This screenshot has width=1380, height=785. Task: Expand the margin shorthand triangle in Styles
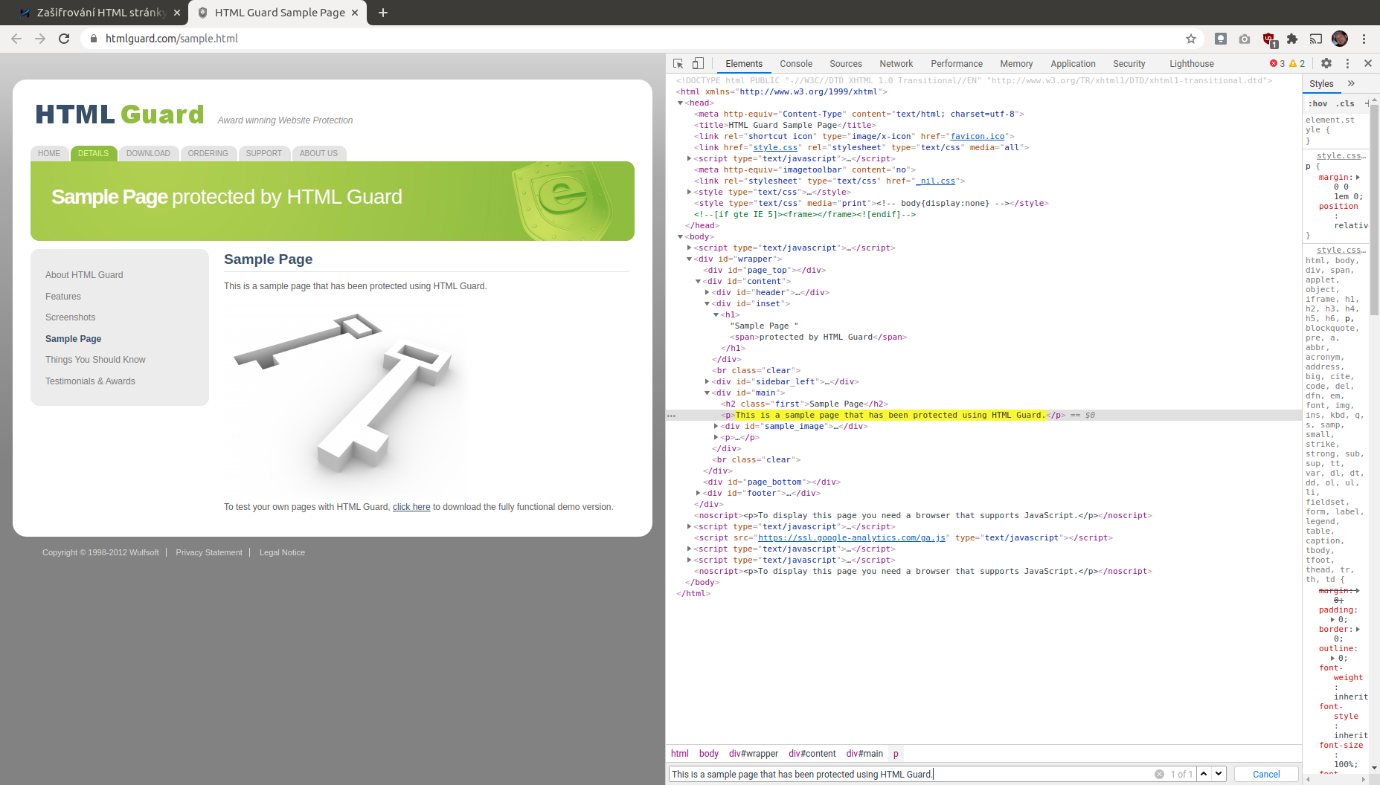(x=1358, y=178)
